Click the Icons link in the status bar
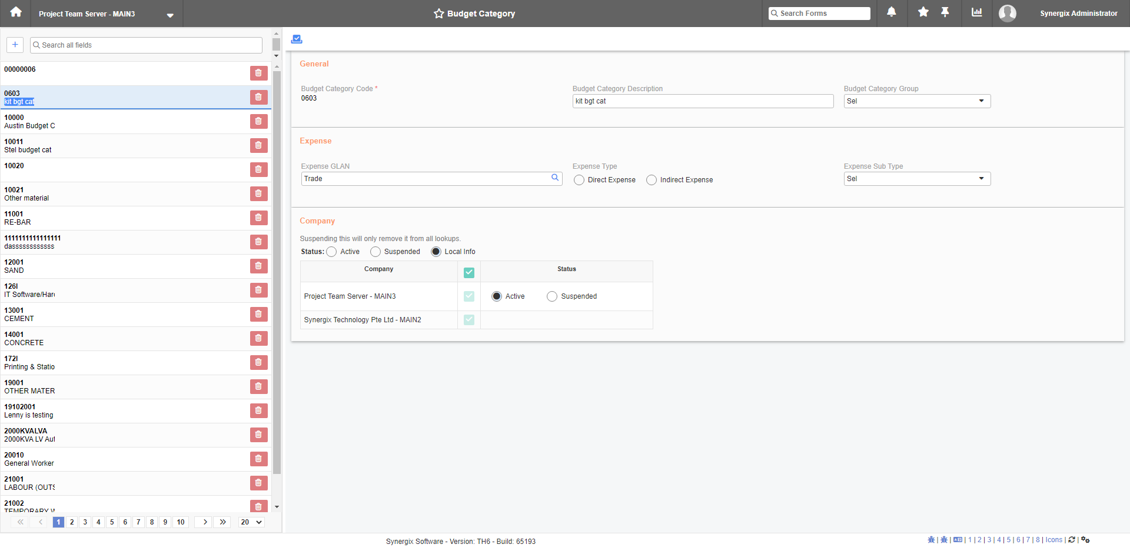Viewport: 1130px width, 551px height. click(x=1053, y=540)
